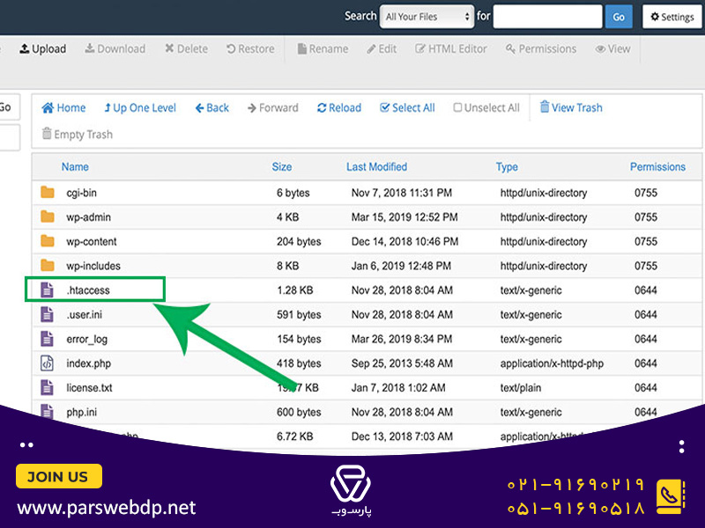Open View Trash
This screenshot has height=528, width=705.
tap(571, 107)
